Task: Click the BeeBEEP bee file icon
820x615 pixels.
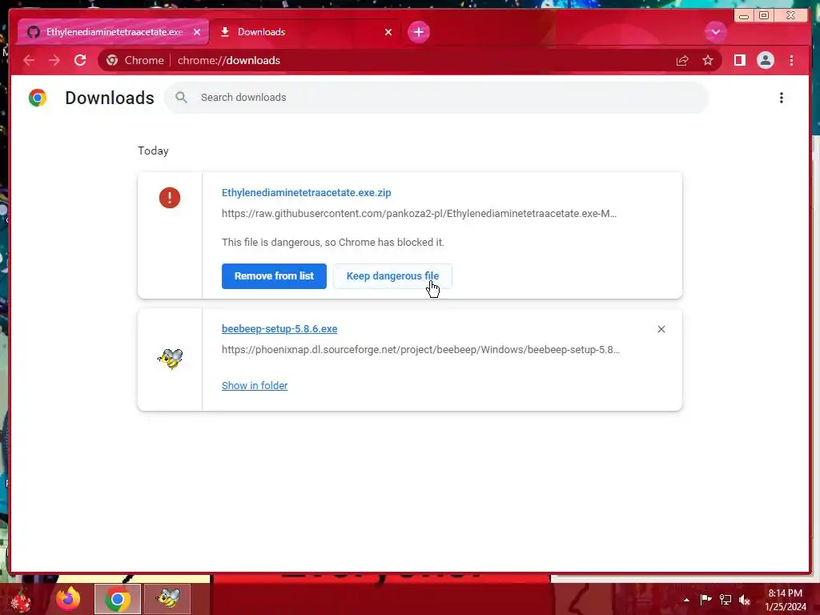Action: tap(170, 359)
